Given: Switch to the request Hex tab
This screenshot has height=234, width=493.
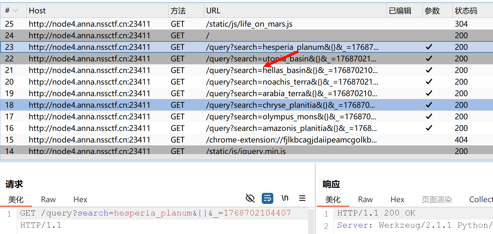Looking at the screenshot, I should 80,200.
